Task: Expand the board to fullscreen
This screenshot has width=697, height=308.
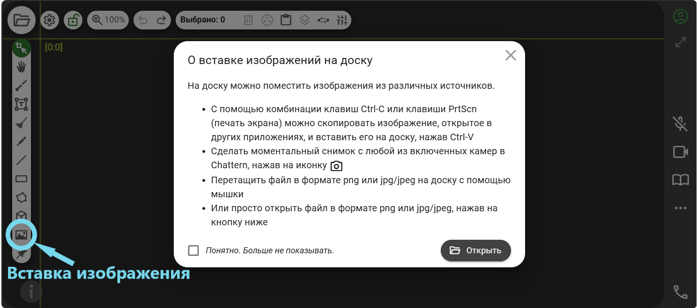Action: click(x=680, y=42)
